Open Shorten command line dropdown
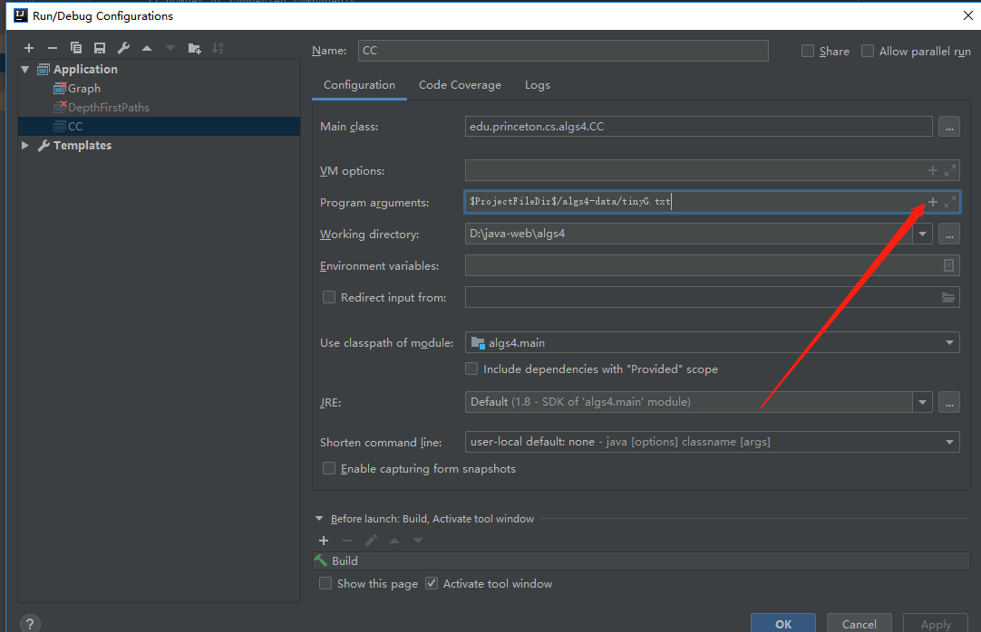 pos(949,442)
